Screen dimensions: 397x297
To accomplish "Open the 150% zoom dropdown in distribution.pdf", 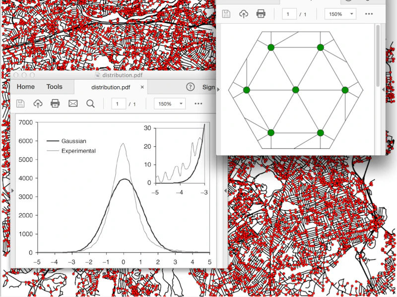I will pos(170,104).
